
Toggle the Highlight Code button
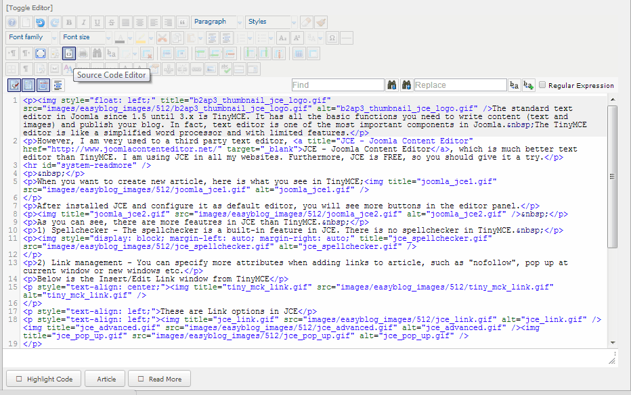(x=43, y=379)
